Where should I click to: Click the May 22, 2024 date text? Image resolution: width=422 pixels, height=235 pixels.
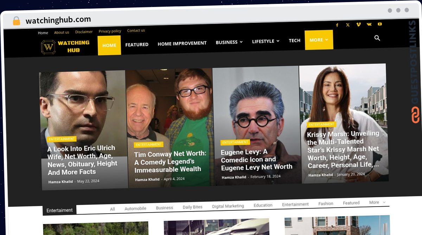tap(88, 181)
